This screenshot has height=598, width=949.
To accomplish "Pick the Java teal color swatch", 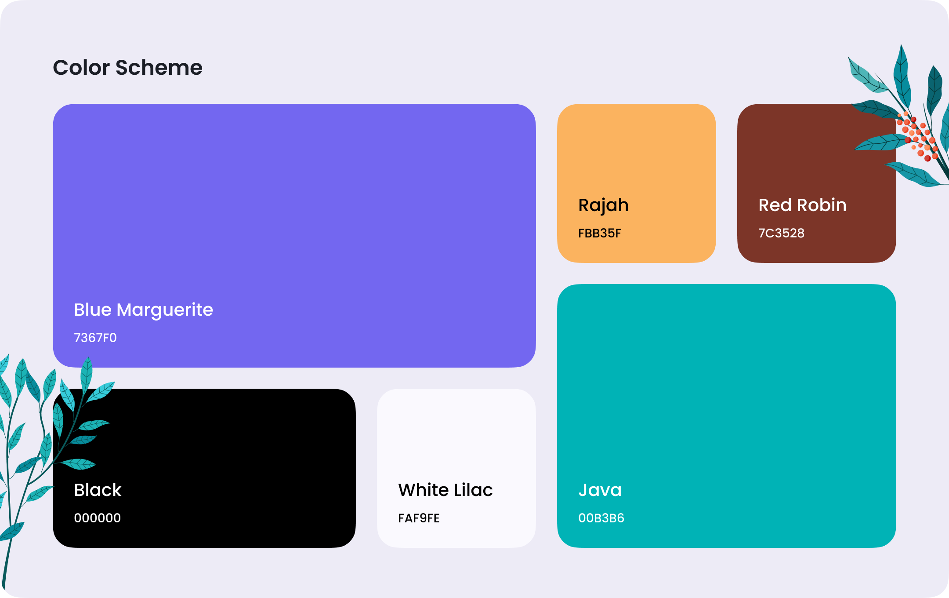I will [x=727, y=416].
